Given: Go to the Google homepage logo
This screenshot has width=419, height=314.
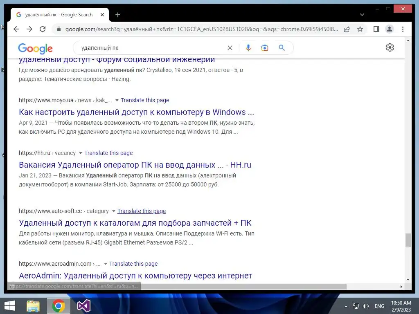Looking at the screenshot, I should [35, 48].
